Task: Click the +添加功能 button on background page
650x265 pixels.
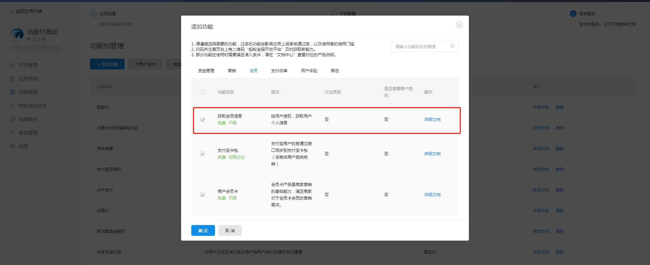Action: tap(107, 64)
